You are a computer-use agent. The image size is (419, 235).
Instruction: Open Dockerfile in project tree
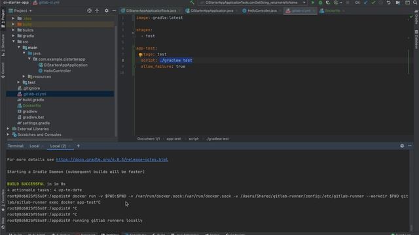click(31, 106)
